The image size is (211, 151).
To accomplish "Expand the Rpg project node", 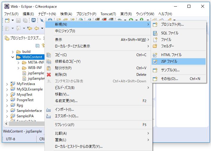I will pos(7,106).
